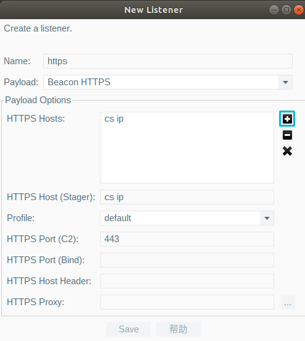Screen dimensions: 305x341
Task: Clear all HTTPS hosts with X icon
Action: coord(287,151)
